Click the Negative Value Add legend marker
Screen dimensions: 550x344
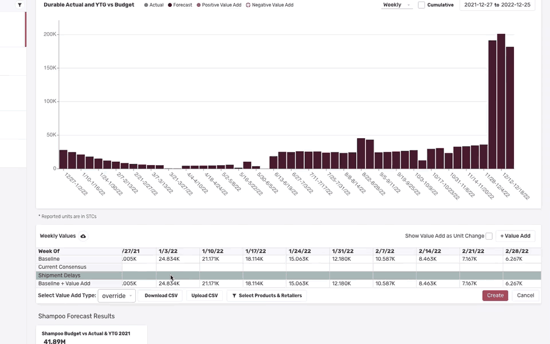(x=248, y=5)
